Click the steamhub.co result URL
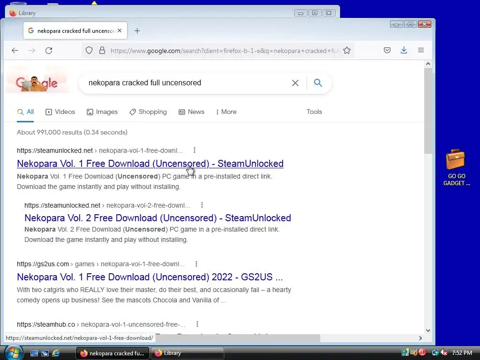Viewport: 480px width, 360px height. 101,324
